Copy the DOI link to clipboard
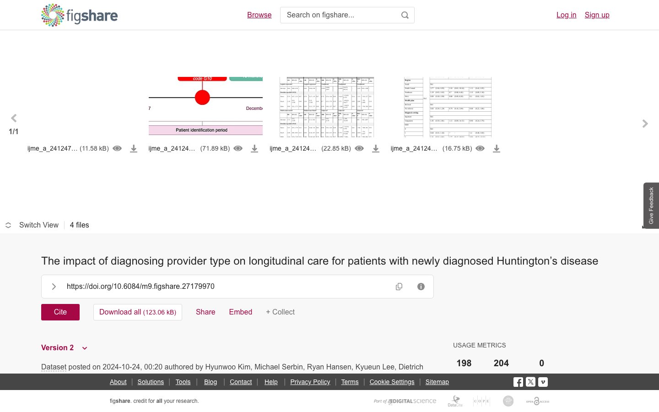 [x=399, y=287]
